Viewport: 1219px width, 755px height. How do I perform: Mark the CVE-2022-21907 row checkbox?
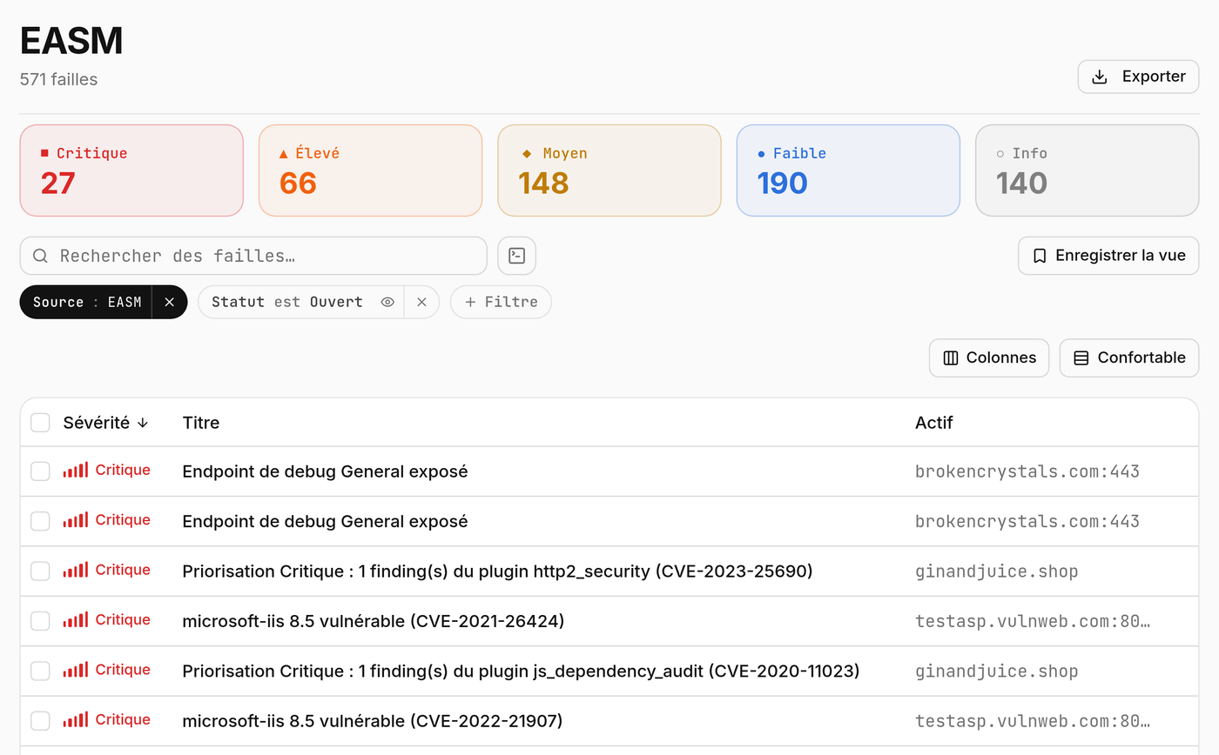coord(40,721)
